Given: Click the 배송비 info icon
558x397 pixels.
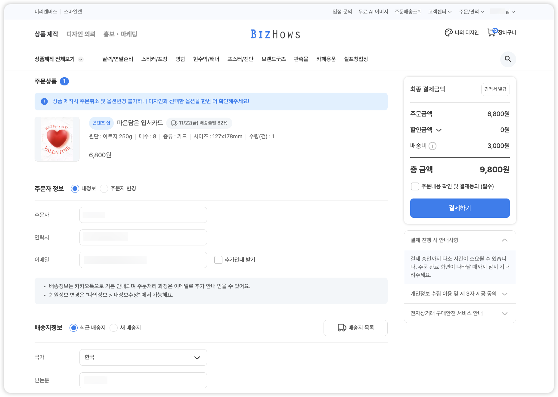Looking at the screenshot, I should 432,146.
